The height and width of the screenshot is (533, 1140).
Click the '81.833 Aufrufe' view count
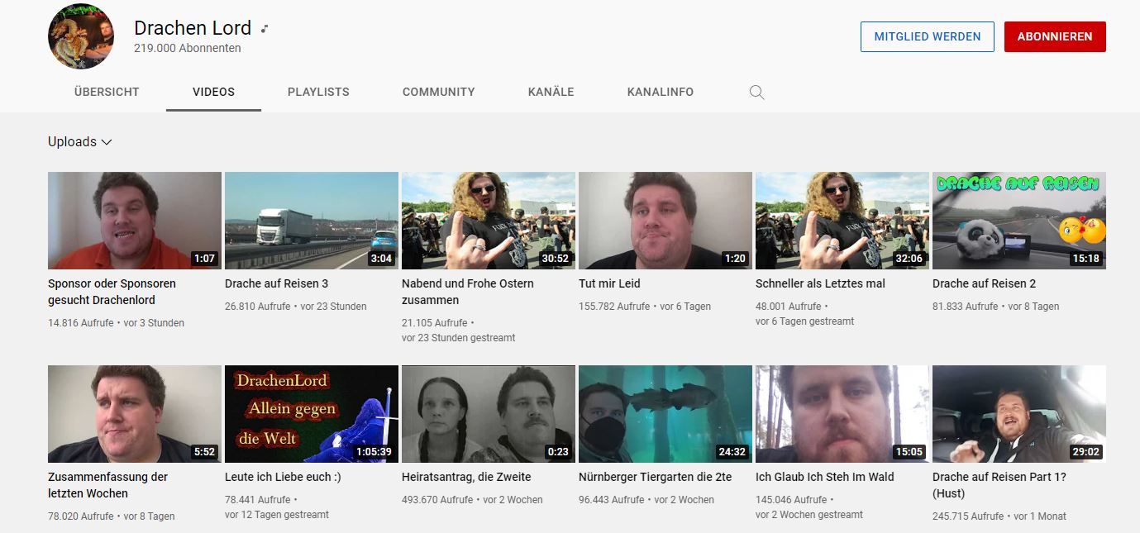[x=966, y=307]
